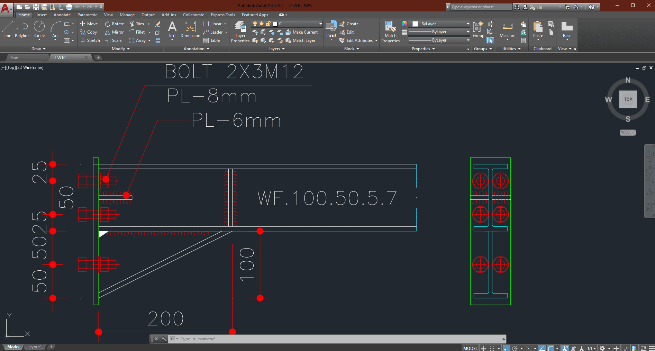Pick the Circle tool
Screen dimensions: 655x351
[x=39, y=29]
